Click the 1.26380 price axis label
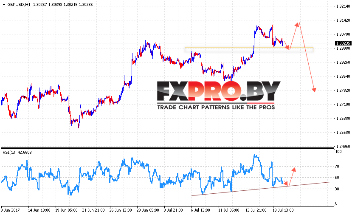 point(343,119)
